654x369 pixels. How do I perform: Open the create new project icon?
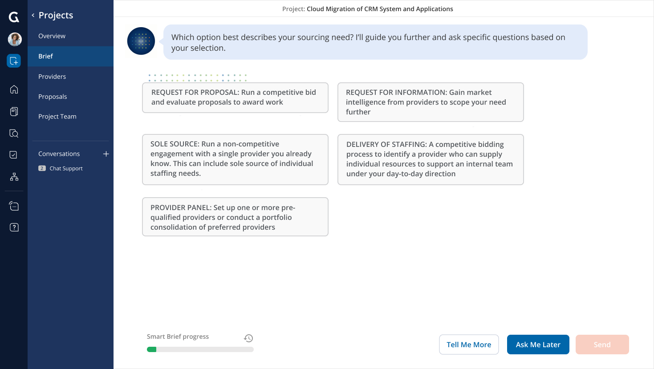pyautogui.click(x=13, y=61)
